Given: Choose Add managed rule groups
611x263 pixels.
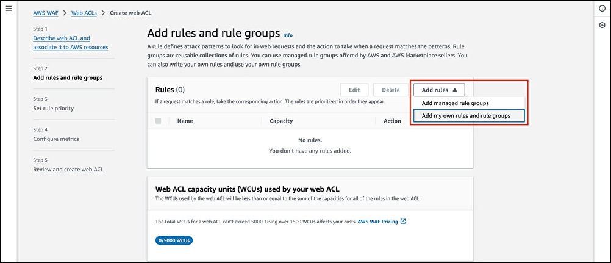Looking at the screenshot, I should (469, 103).
